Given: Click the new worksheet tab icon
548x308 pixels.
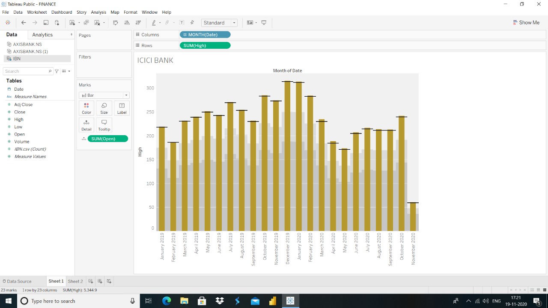Looking at the screenshot, I should (91, 281).
